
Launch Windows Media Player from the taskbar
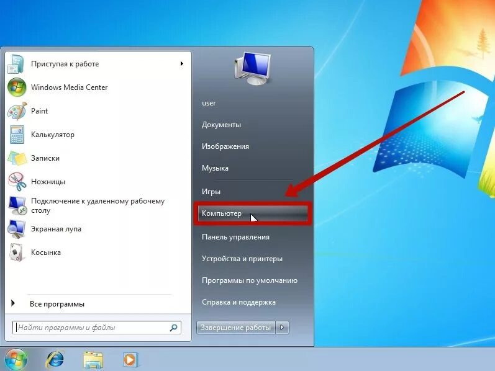pos(130,360)
